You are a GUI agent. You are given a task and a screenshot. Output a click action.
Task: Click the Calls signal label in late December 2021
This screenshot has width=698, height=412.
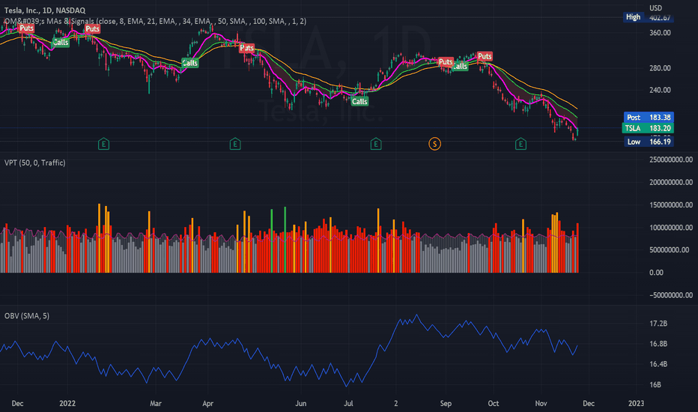pyautogui.click(x=61, y=42)
